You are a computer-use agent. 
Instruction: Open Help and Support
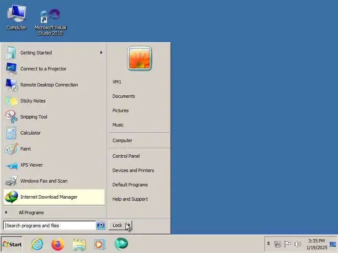[130, 199]
